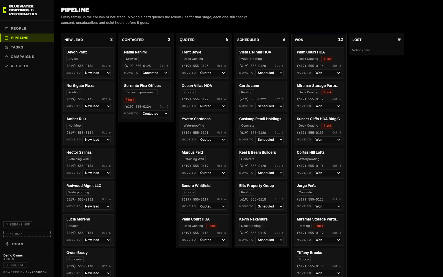The height and width of the screenshot is (277, 443).
Task: Toggle the Sending Off indicator
Action: (18, 224)
